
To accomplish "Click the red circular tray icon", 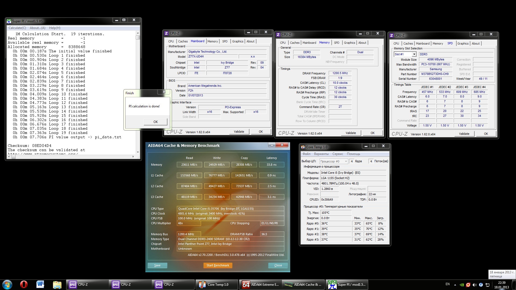I will [468, 285].
